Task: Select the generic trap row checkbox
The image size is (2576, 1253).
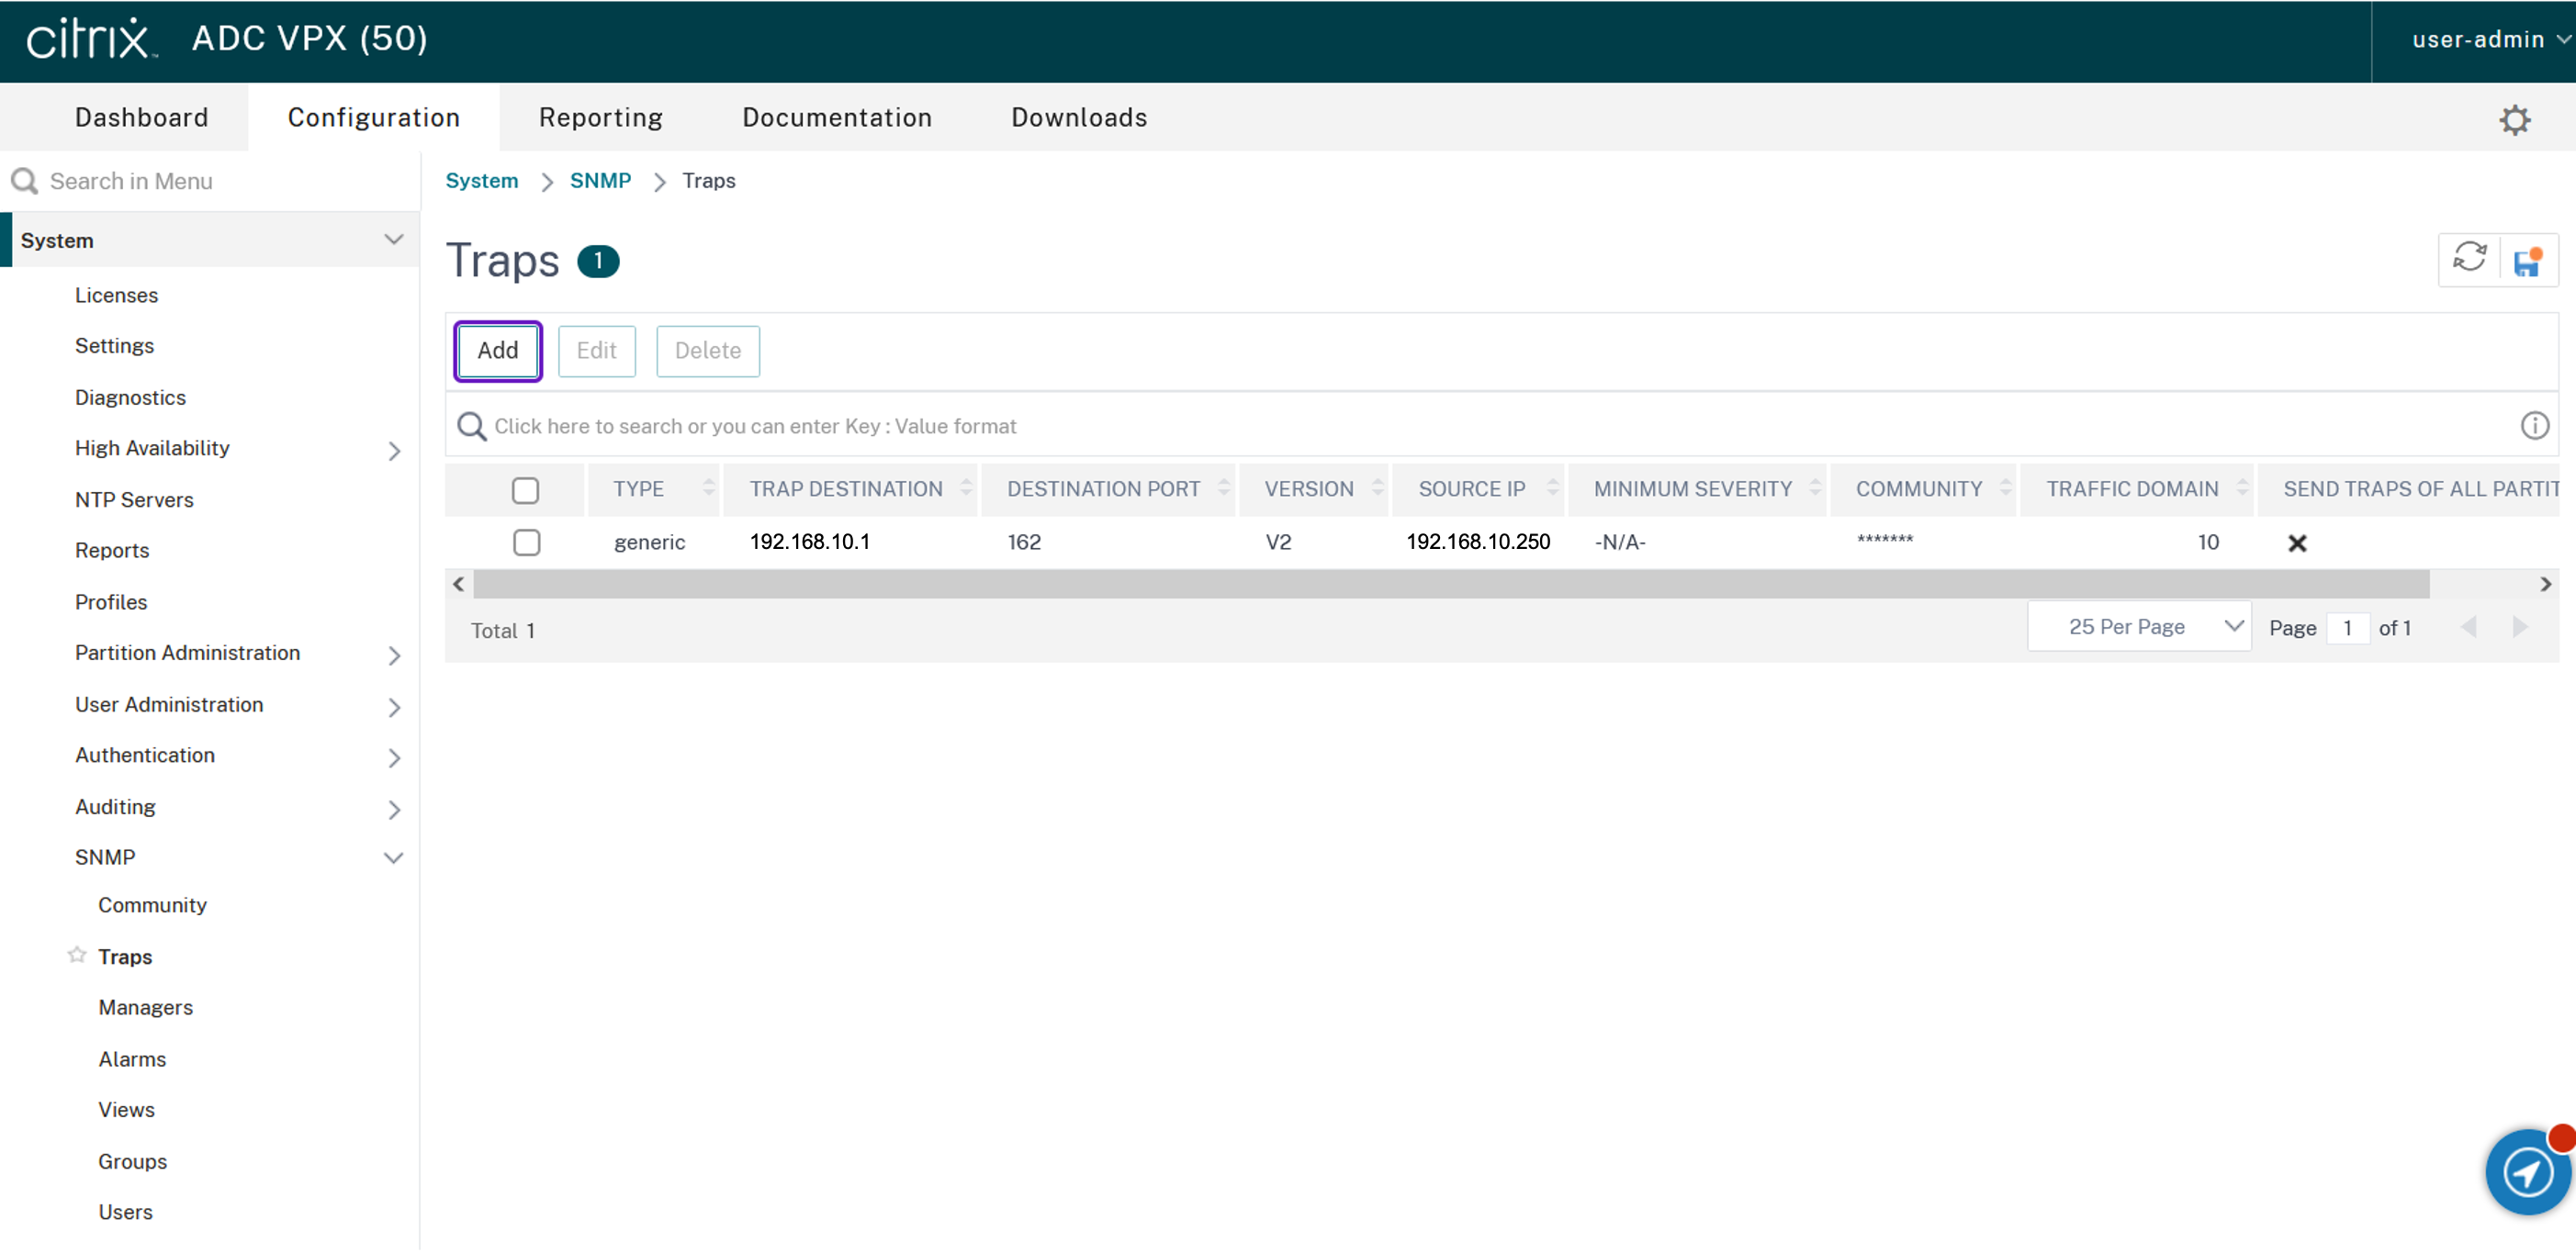Action: [526, 543]
